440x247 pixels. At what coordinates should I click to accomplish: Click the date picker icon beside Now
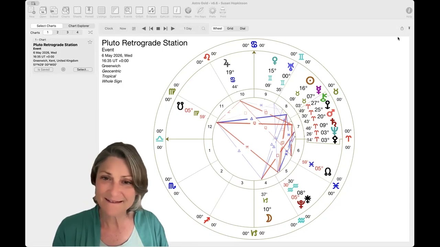pyautogui.click(x=134, y=28)
